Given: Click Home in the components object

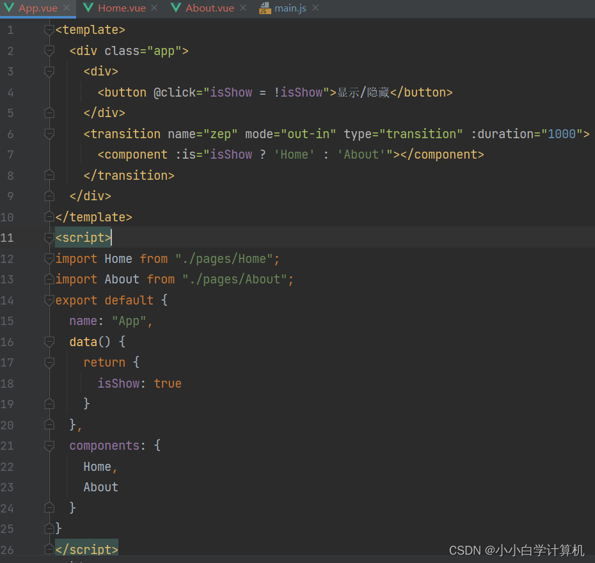Looking at the screenshot, I should coord(97,466).
